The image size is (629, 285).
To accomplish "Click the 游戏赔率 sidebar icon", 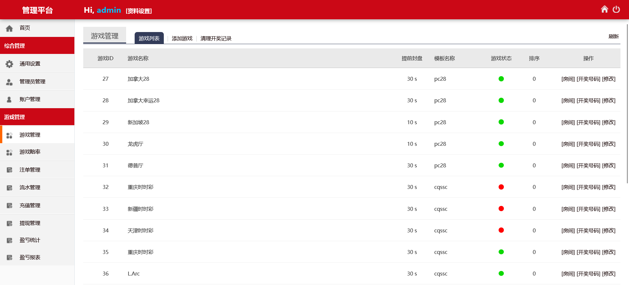I will coord(10,152).
